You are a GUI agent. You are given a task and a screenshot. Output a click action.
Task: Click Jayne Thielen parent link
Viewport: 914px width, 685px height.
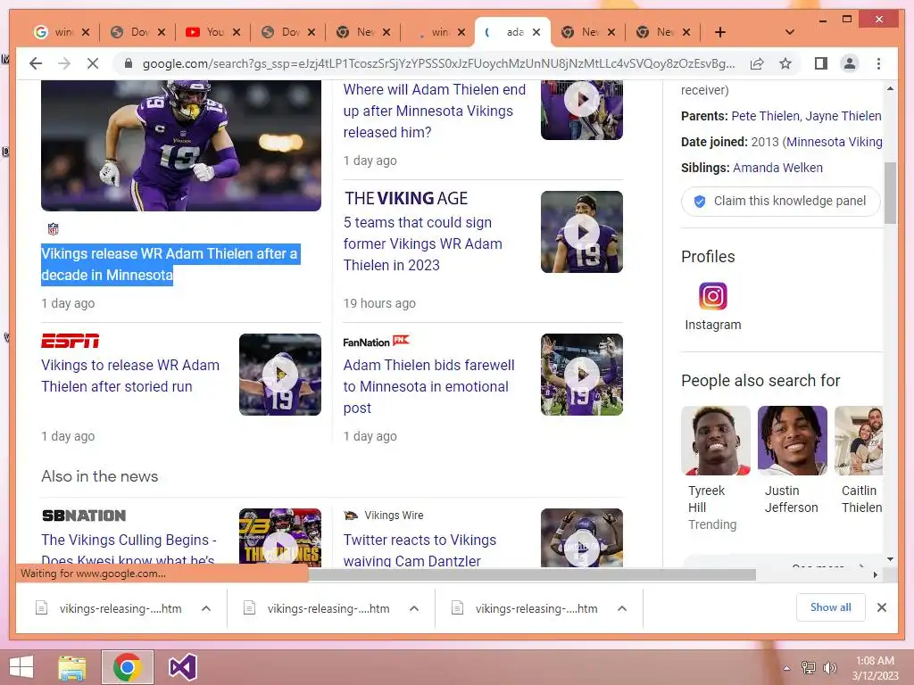pyautogui.click(x=843, y=116)
